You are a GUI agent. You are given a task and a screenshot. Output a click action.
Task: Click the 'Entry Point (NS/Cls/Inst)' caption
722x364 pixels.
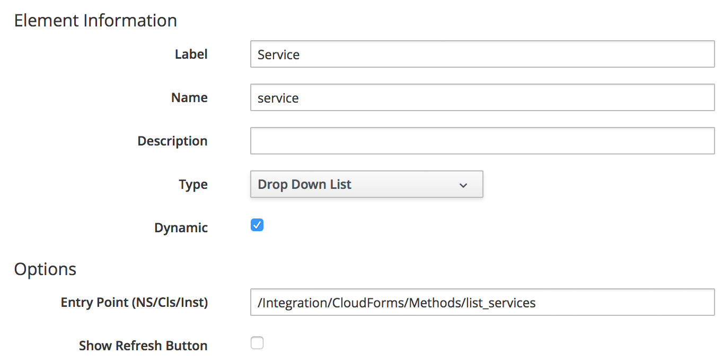pos(134,302)
